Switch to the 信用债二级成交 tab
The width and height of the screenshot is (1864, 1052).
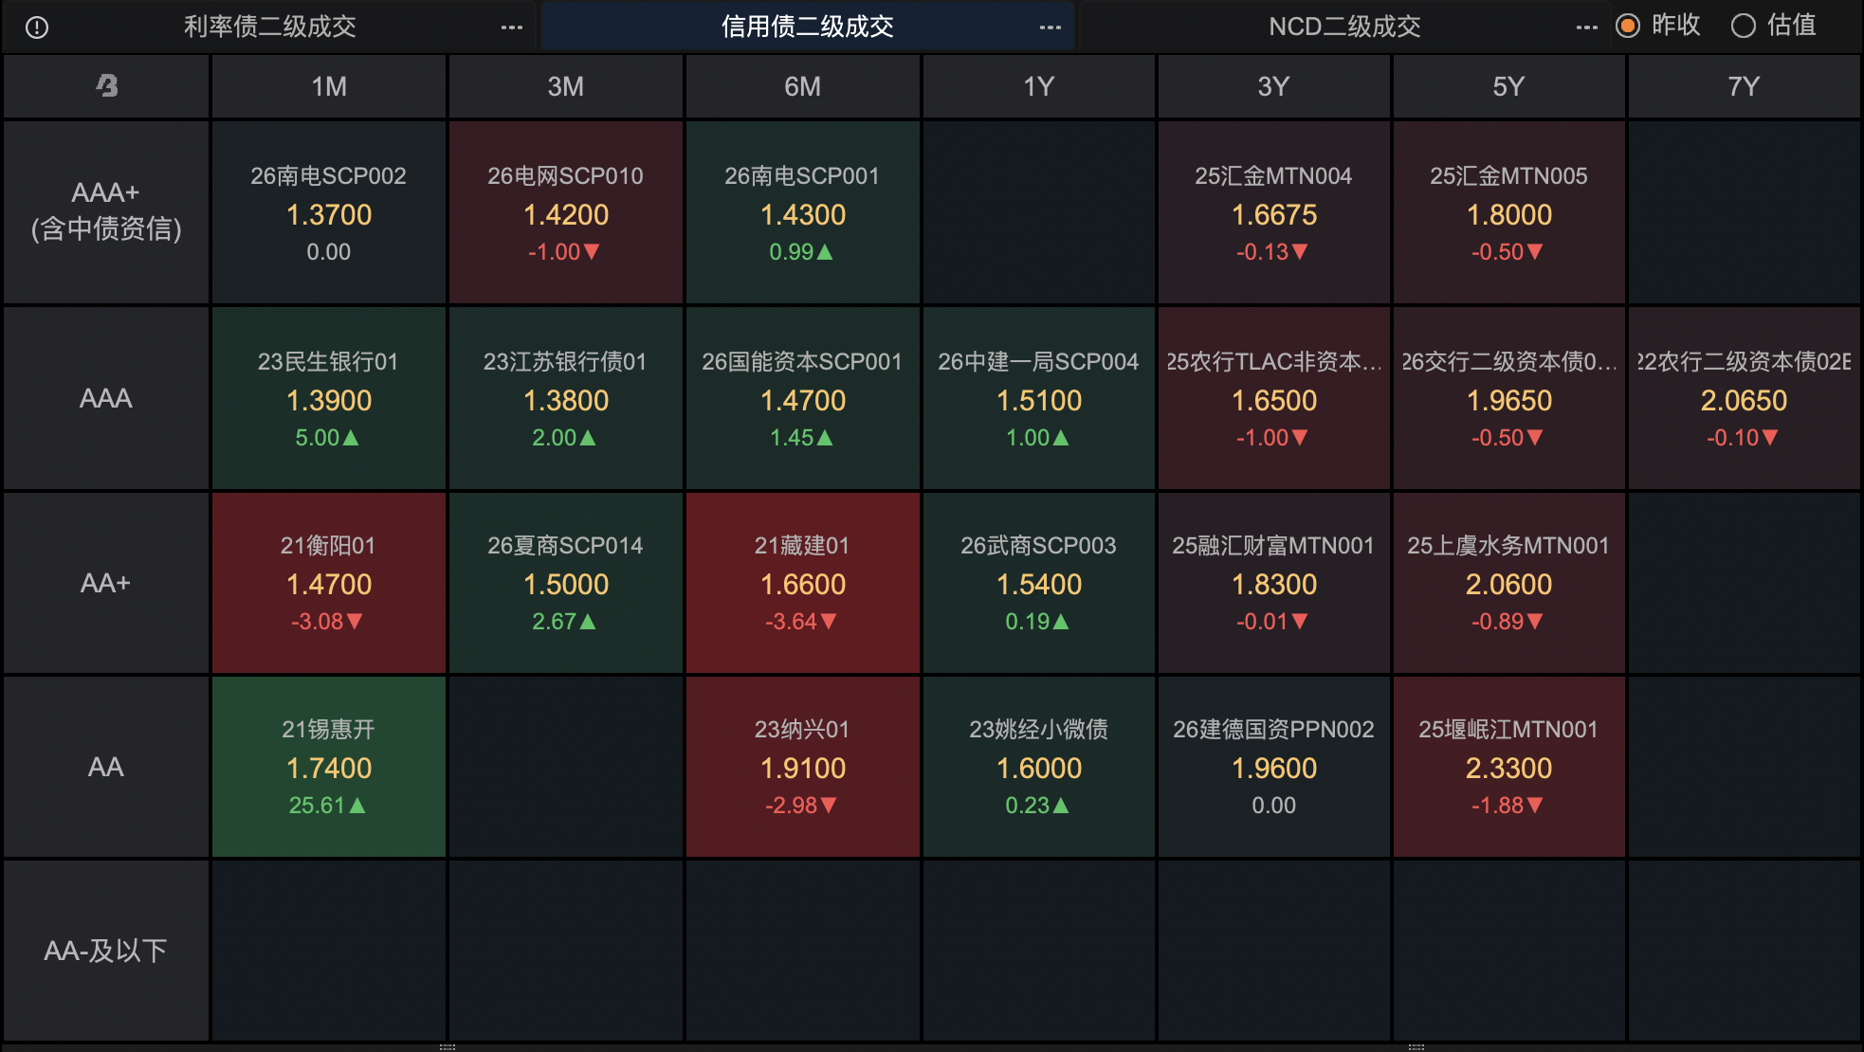[808, 27]
